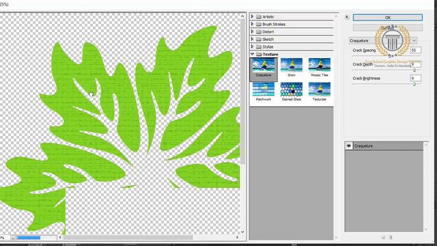Choose the Texturizer filter thumbnail

pyautogui.click(x=320, y=92)
